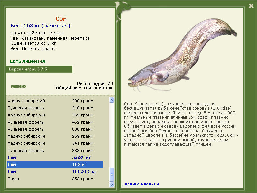Click the scroll down arrow of fish list
The height and width of the screenshot is (193, 257).
tap(111, 184)
